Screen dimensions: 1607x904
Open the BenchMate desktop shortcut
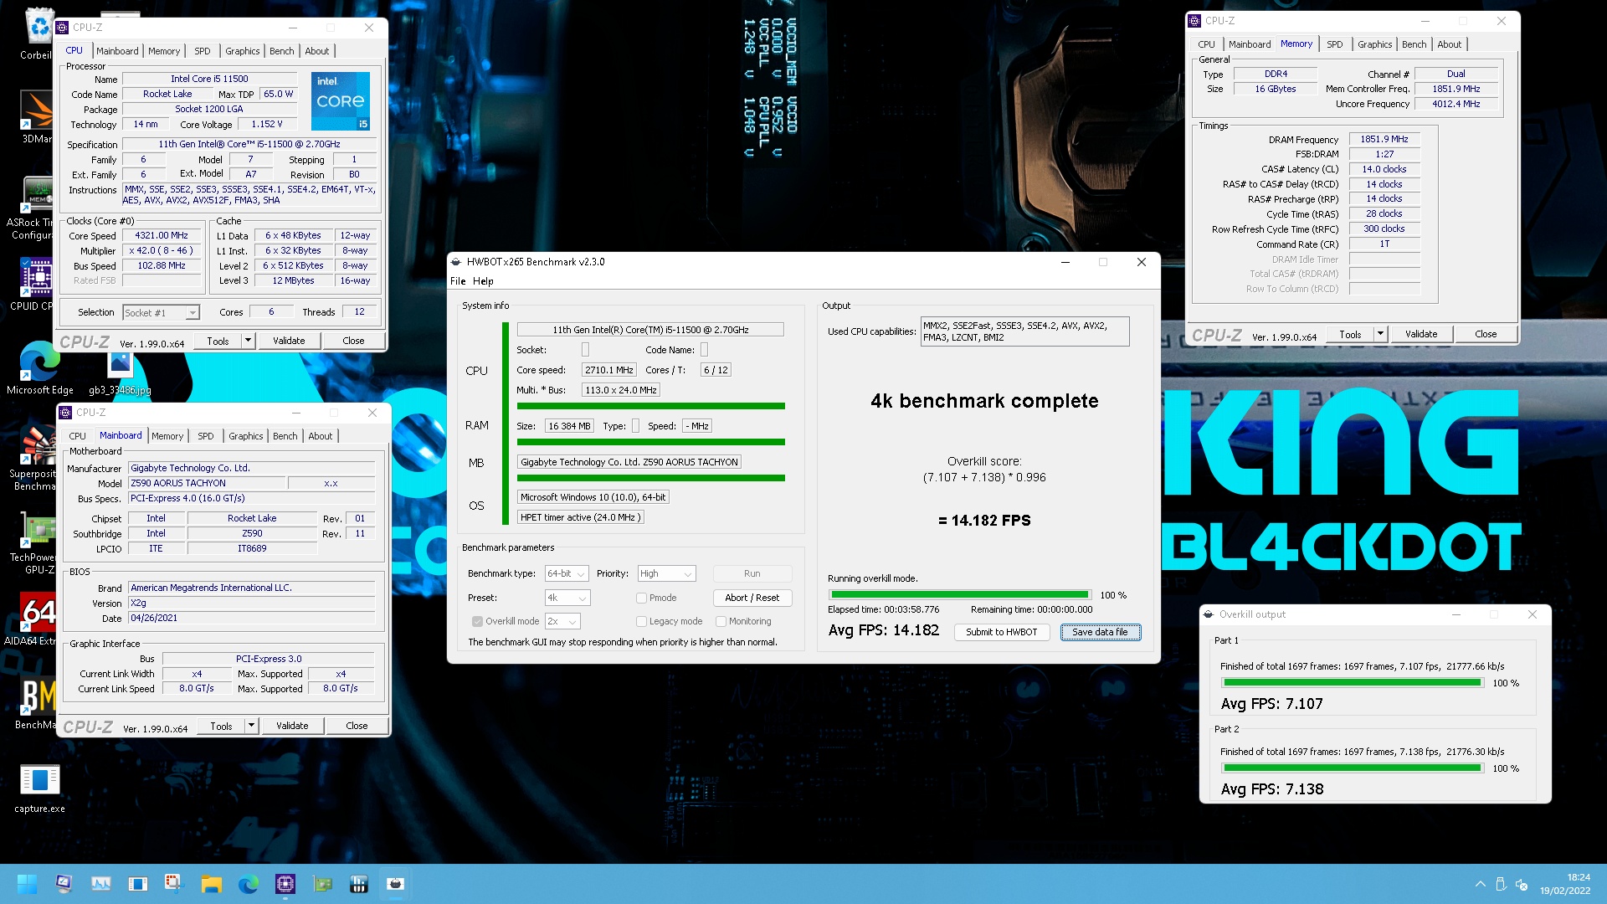tap(39, 703)
